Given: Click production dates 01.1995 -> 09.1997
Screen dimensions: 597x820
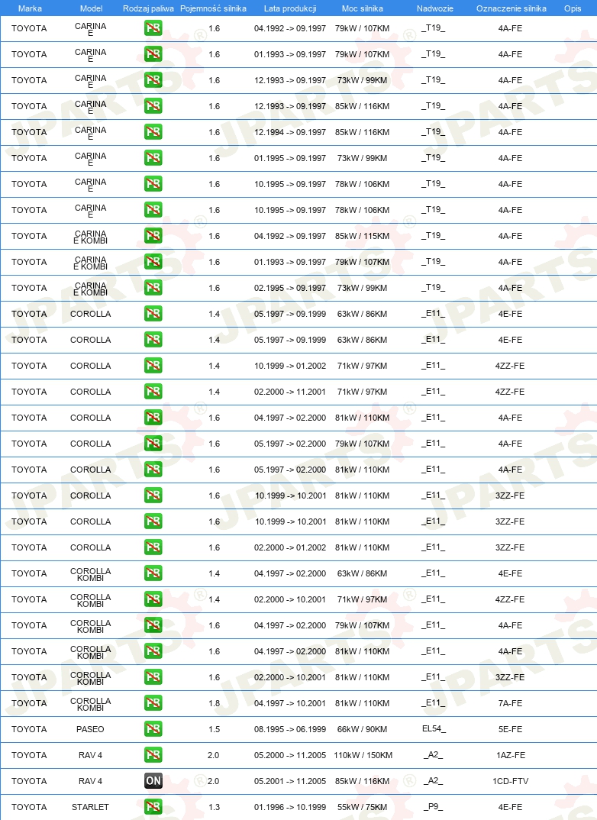Looking at the screenshot, I should pyautogui.click(x=290, y=158).
